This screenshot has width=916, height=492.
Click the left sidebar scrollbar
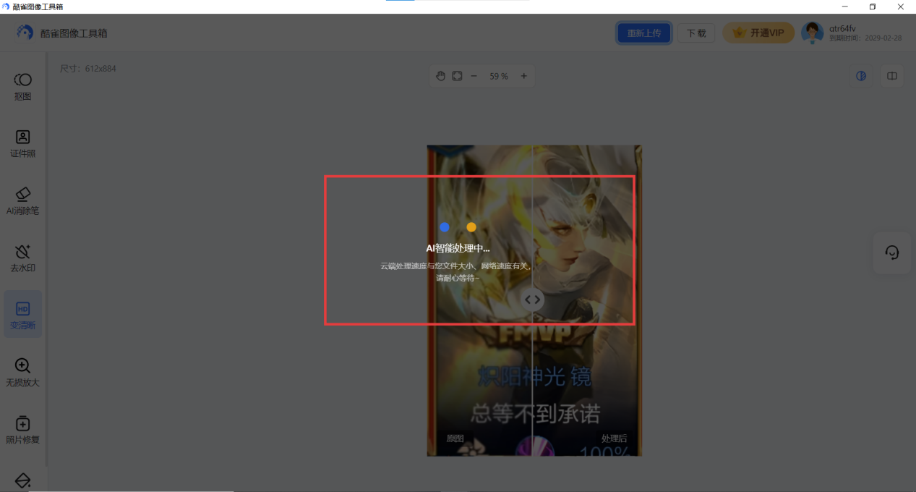click(x=47, y=258)
